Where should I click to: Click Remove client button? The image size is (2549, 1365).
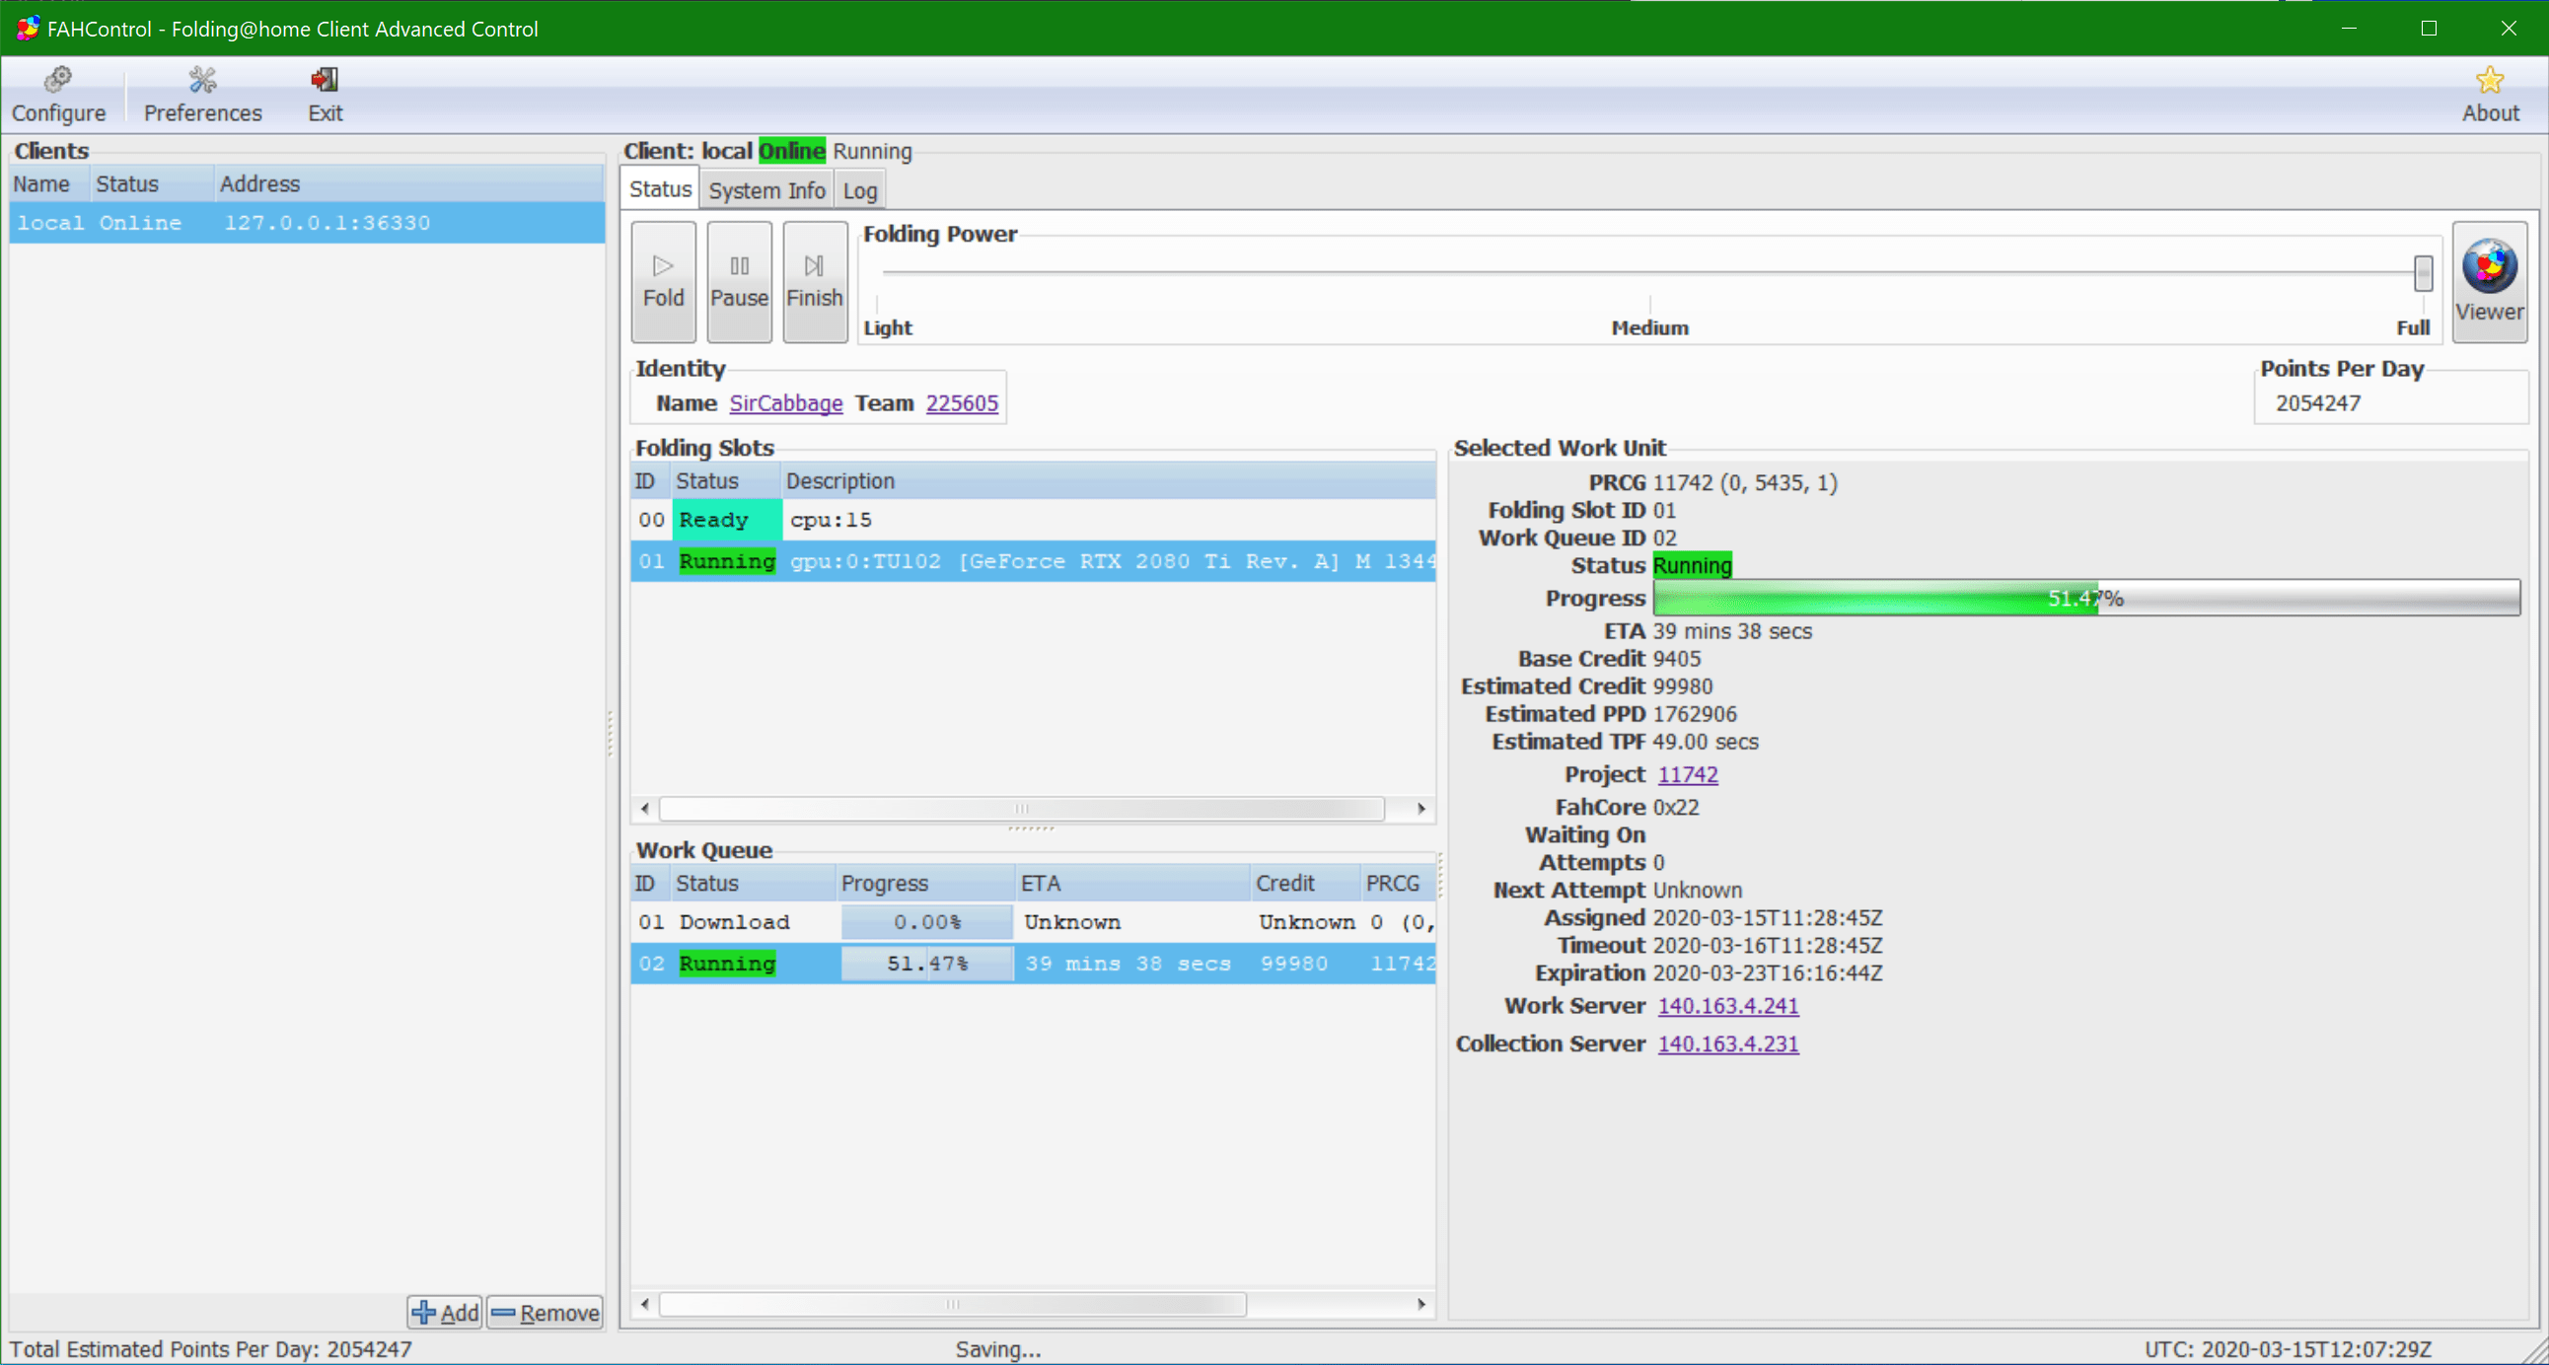pyautogui.click(x=546, y=1312)
